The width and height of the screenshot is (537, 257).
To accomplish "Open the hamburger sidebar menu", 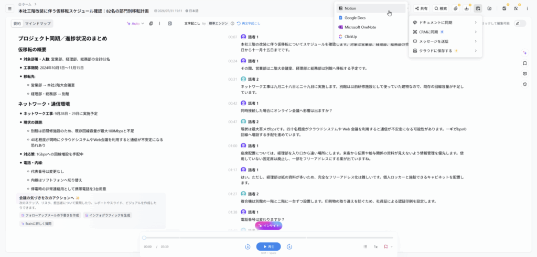I will tap(9, 8).
